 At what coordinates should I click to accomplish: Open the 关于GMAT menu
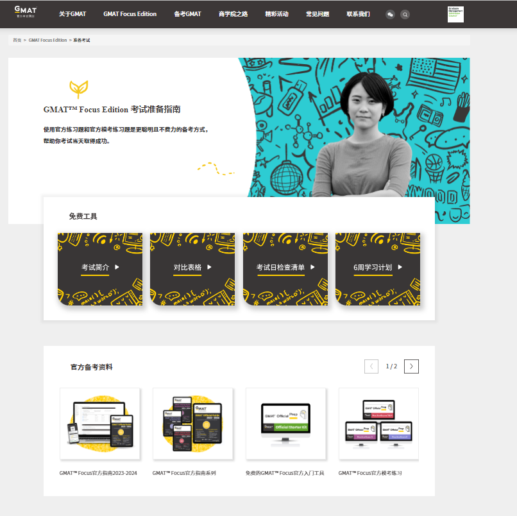72,14
